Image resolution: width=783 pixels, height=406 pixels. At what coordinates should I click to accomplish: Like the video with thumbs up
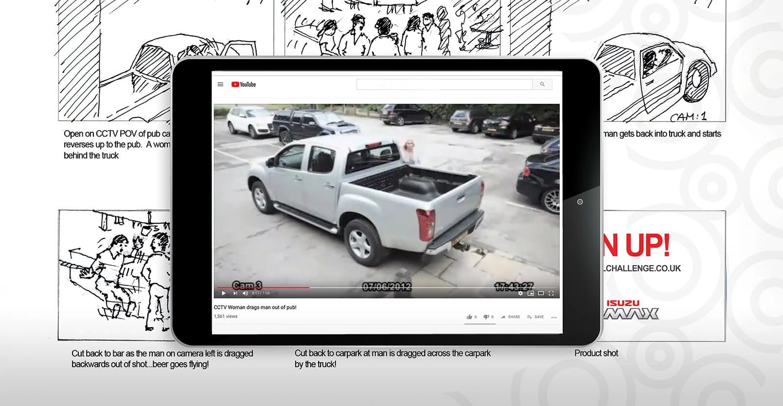tap(471, 317)
